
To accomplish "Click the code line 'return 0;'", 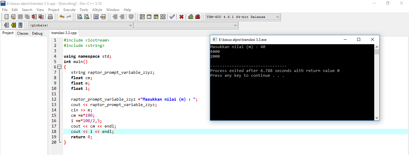I will point(82,137).
